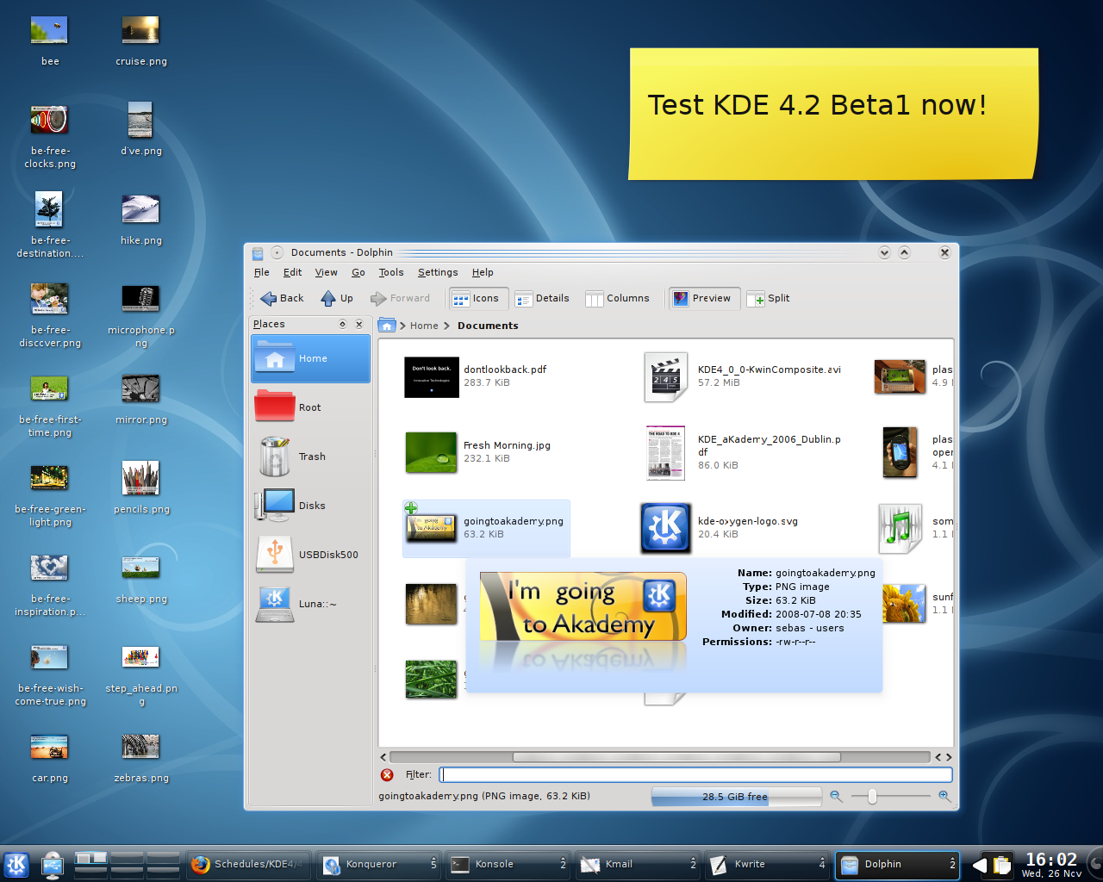Screen dimensions: 1103x882
Task: Open Luna::~ in Places panel
Action: [310, 604]
